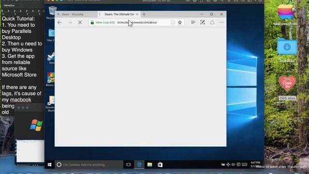Viewport: 309px width, 174px height.
Task: Click Cortana Ask me anything box
Action: (89, 164)
